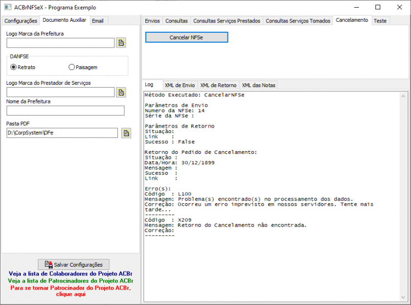This screenshot has height=305, width=411.
Task: Click the log scrollbar down arrow
Action: click(x=403, y=297)
